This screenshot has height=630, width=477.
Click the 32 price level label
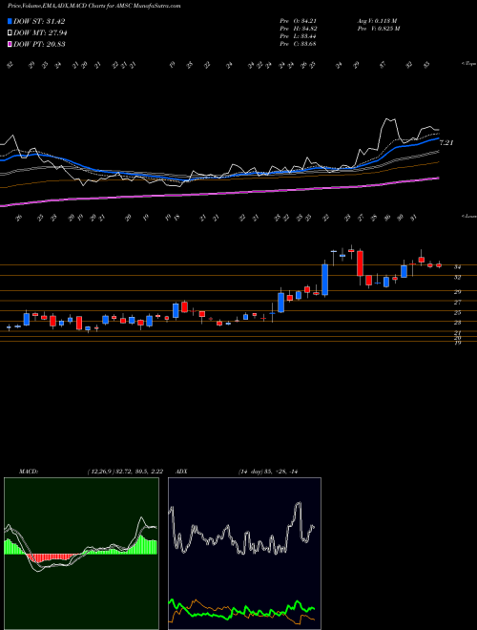(457, 277)
